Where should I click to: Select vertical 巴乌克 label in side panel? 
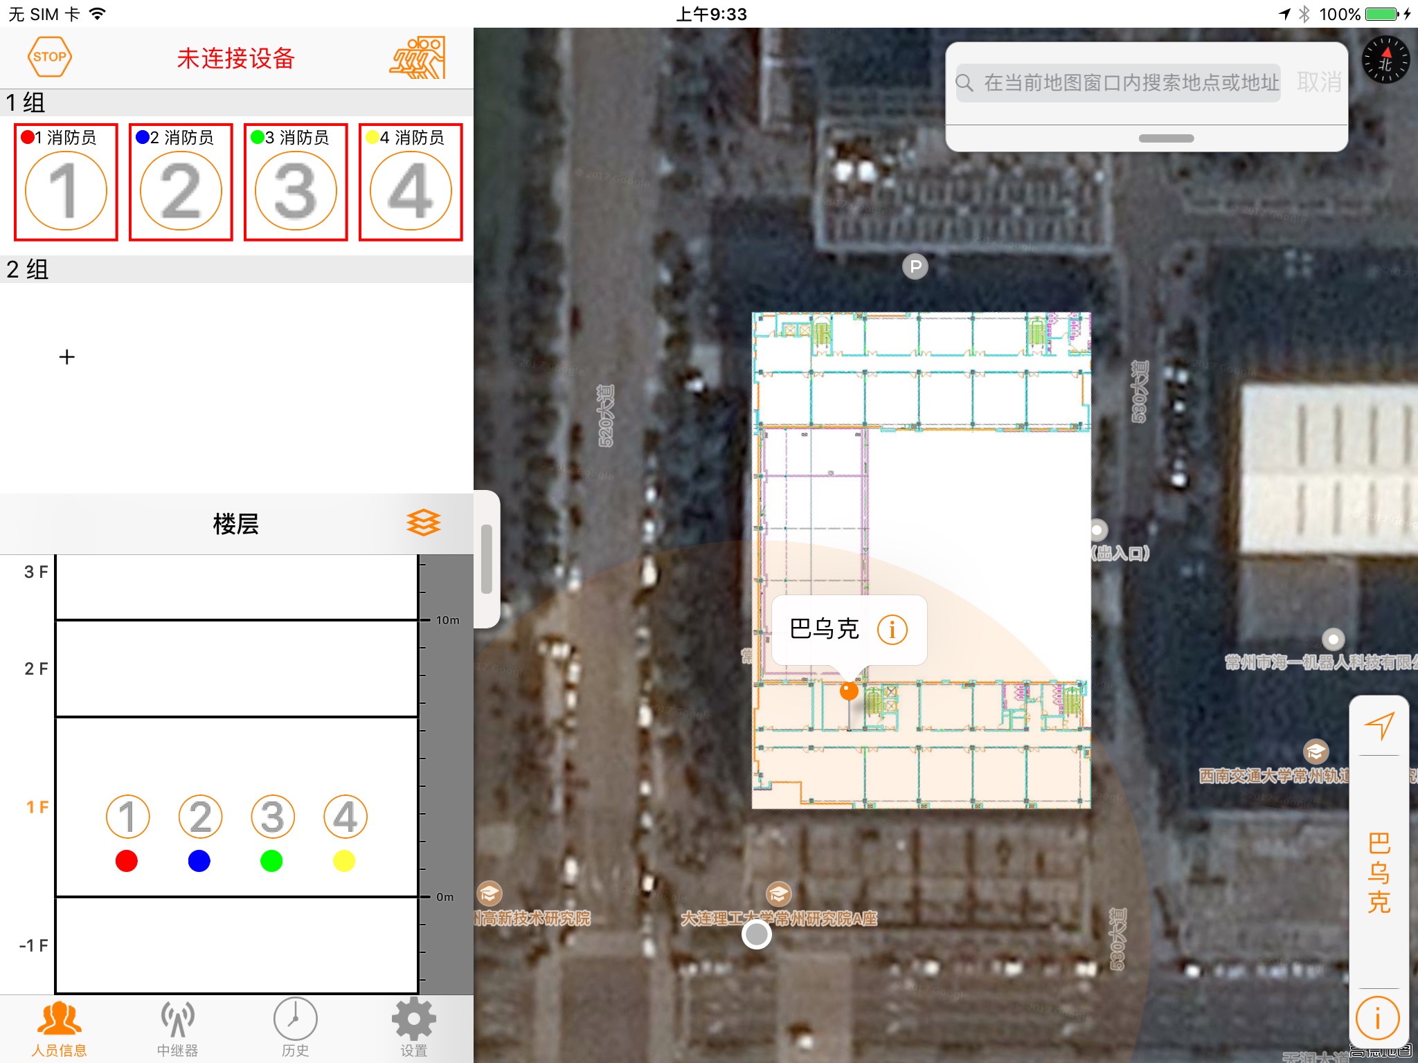(1379, 873)
